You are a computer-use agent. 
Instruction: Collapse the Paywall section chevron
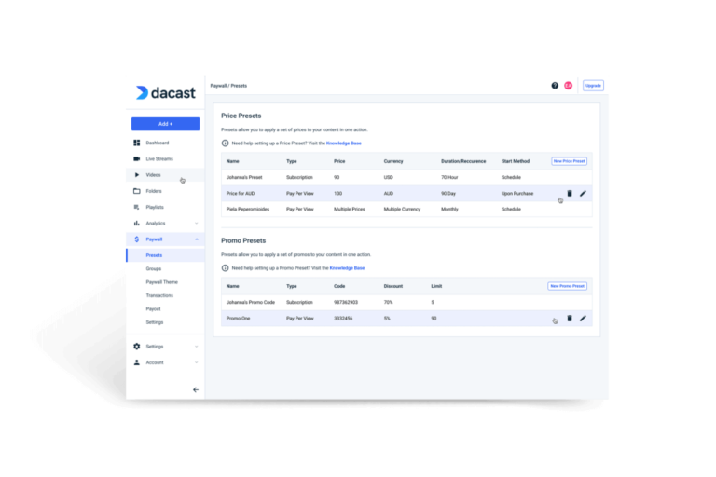(x=196, y=239)
